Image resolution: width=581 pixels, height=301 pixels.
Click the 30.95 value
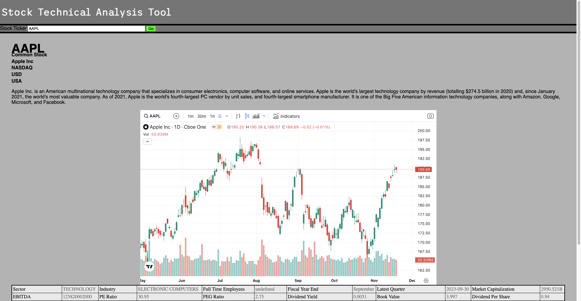tap(169, 297)
